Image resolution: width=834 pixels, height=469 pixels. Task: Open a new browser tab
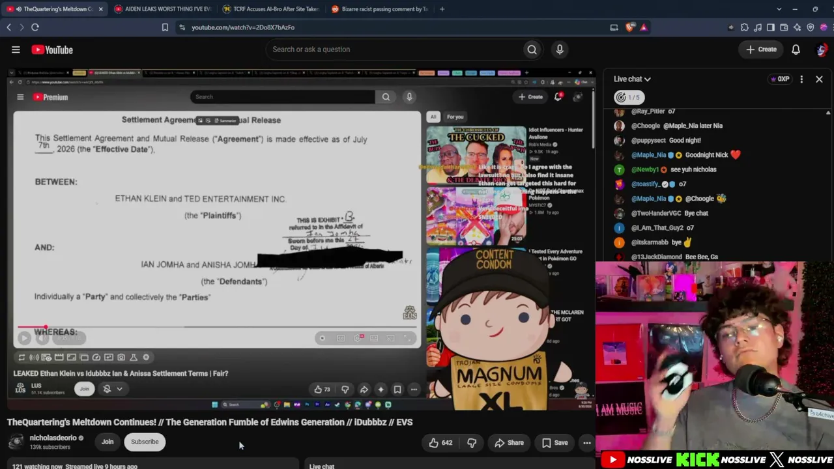click(442, 9)
